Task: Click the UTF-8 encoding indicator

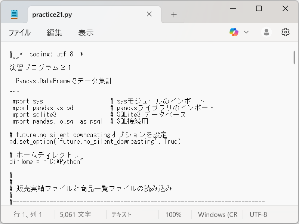Action: [258, 214]
